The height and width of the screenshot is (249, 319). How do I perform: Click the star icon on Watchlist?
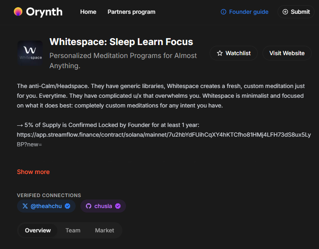coord(220,53)
